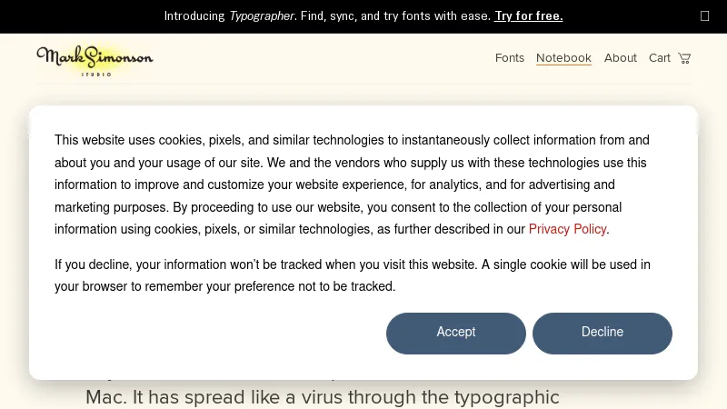Open the Fonts page
This screenshot has height=409, width=727.
[x=510, y=58]
